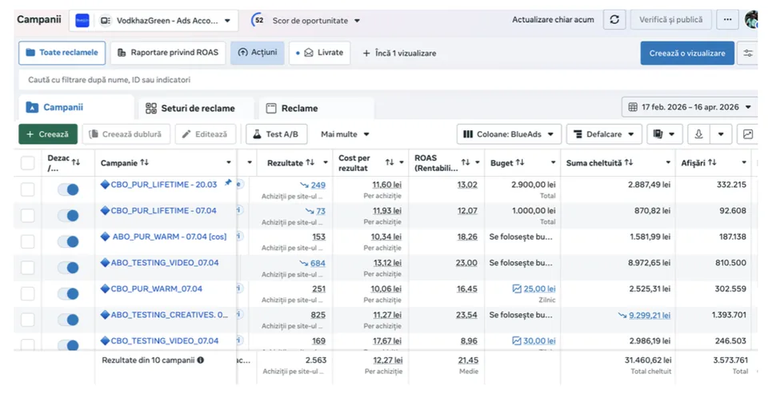Select all campaigns header checkbox
This screenshot has width=768, height=394.
click(x=28, y=163)
